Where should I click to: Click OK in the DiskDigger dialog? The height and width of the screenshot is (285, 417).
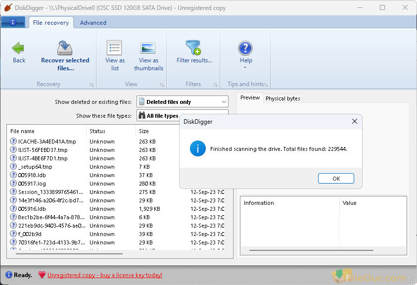pos(336,178)
